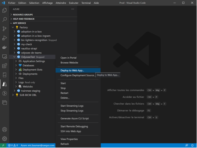Screen dimensions: 197x148
Task: Open the Aide menu
Action: [x=96, y=3]
